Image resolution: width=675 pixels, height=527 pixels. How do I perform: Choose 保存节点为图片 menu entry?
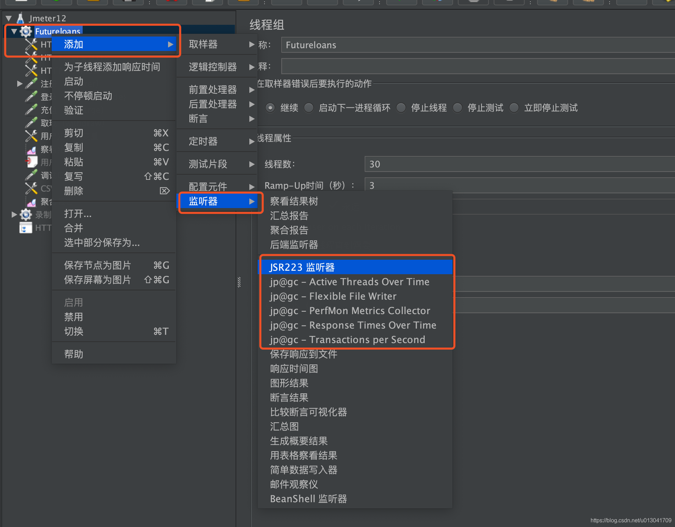tap(114, 265)
